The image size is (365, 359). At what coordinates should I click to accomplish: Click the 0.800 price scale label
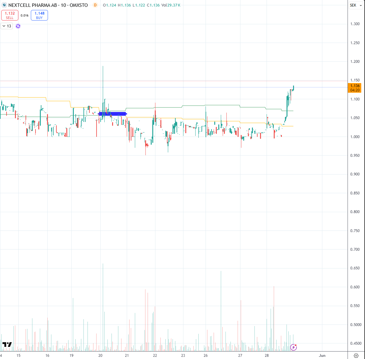coord(355,212)
